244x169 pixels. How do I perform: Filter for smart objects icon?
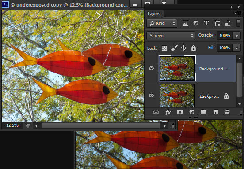click(228, 23)
